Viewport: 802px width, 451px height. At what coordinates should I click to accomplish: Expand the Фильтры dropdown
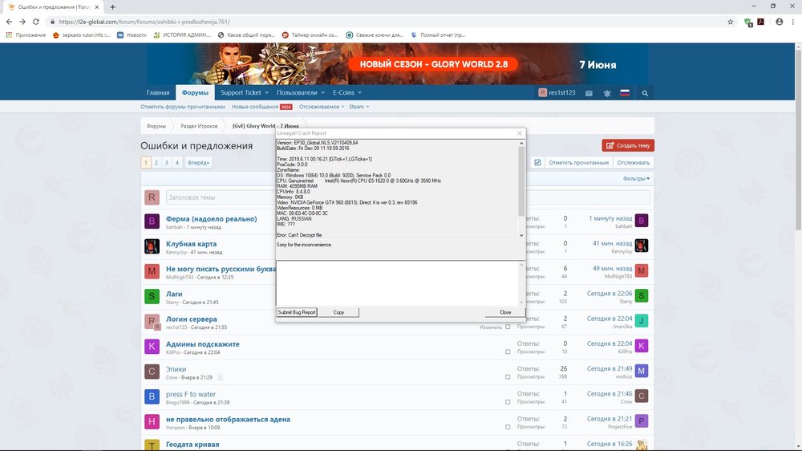[x=636, y=178]
